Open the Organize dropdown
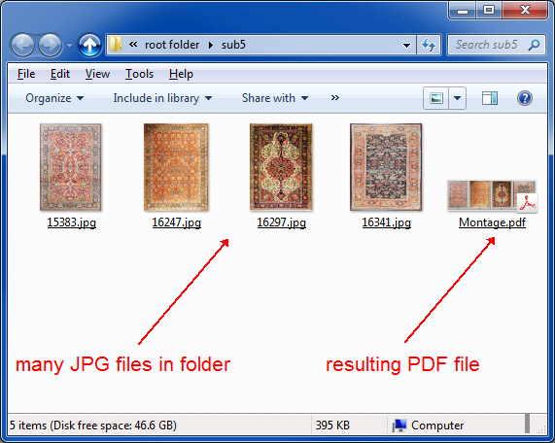Screen dimensions: 555x443 [x=54, y=98]
